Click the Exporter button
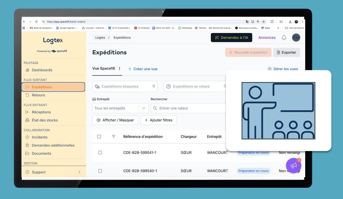 (x=286, y=52)
